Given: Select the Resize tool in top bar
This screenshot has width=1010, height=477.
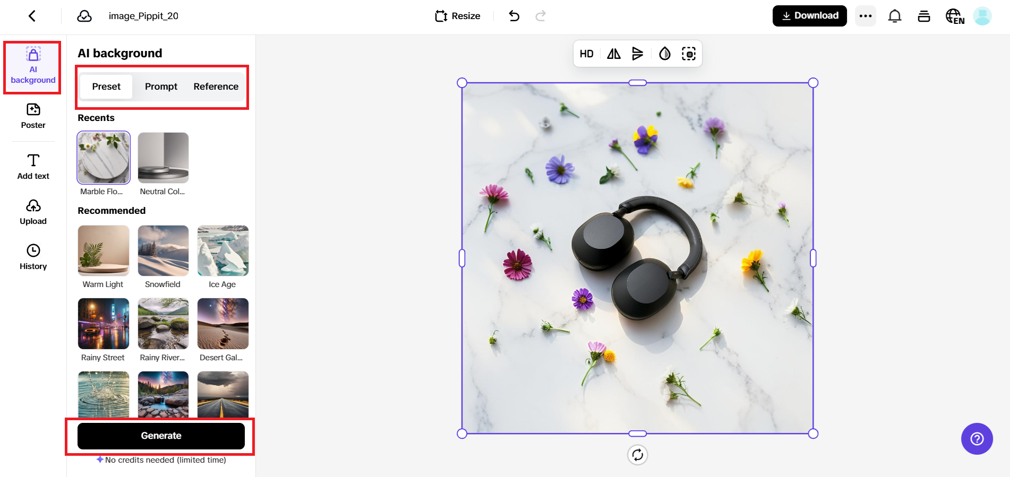Looking at the screenshot, I should tap(457, 16).
